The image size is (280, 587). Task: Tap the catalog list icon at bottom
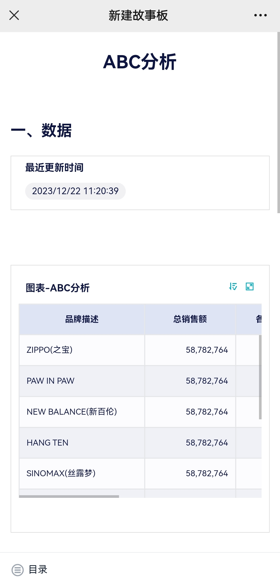[x=17, y=570]
